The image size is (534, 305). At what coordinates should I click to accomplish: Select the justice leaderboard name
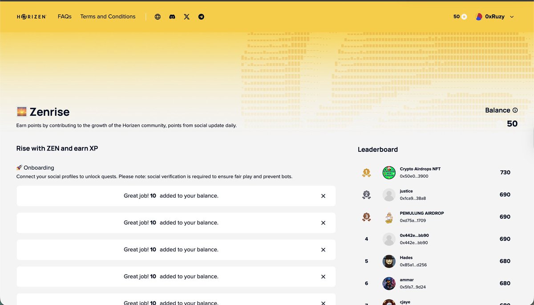(x=406, y=191)
